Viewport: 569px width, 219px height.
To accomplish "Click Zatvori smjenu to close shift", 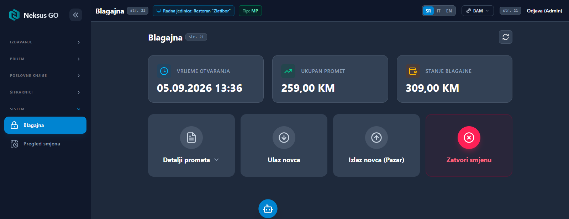I will coord(469,145).
